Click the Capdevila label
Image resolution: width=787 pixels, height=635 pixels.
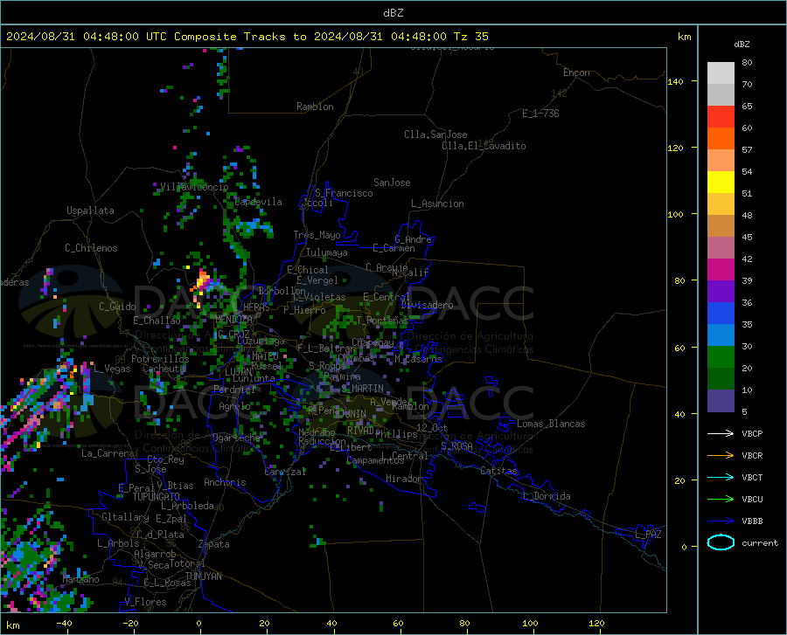pos(258,202)
